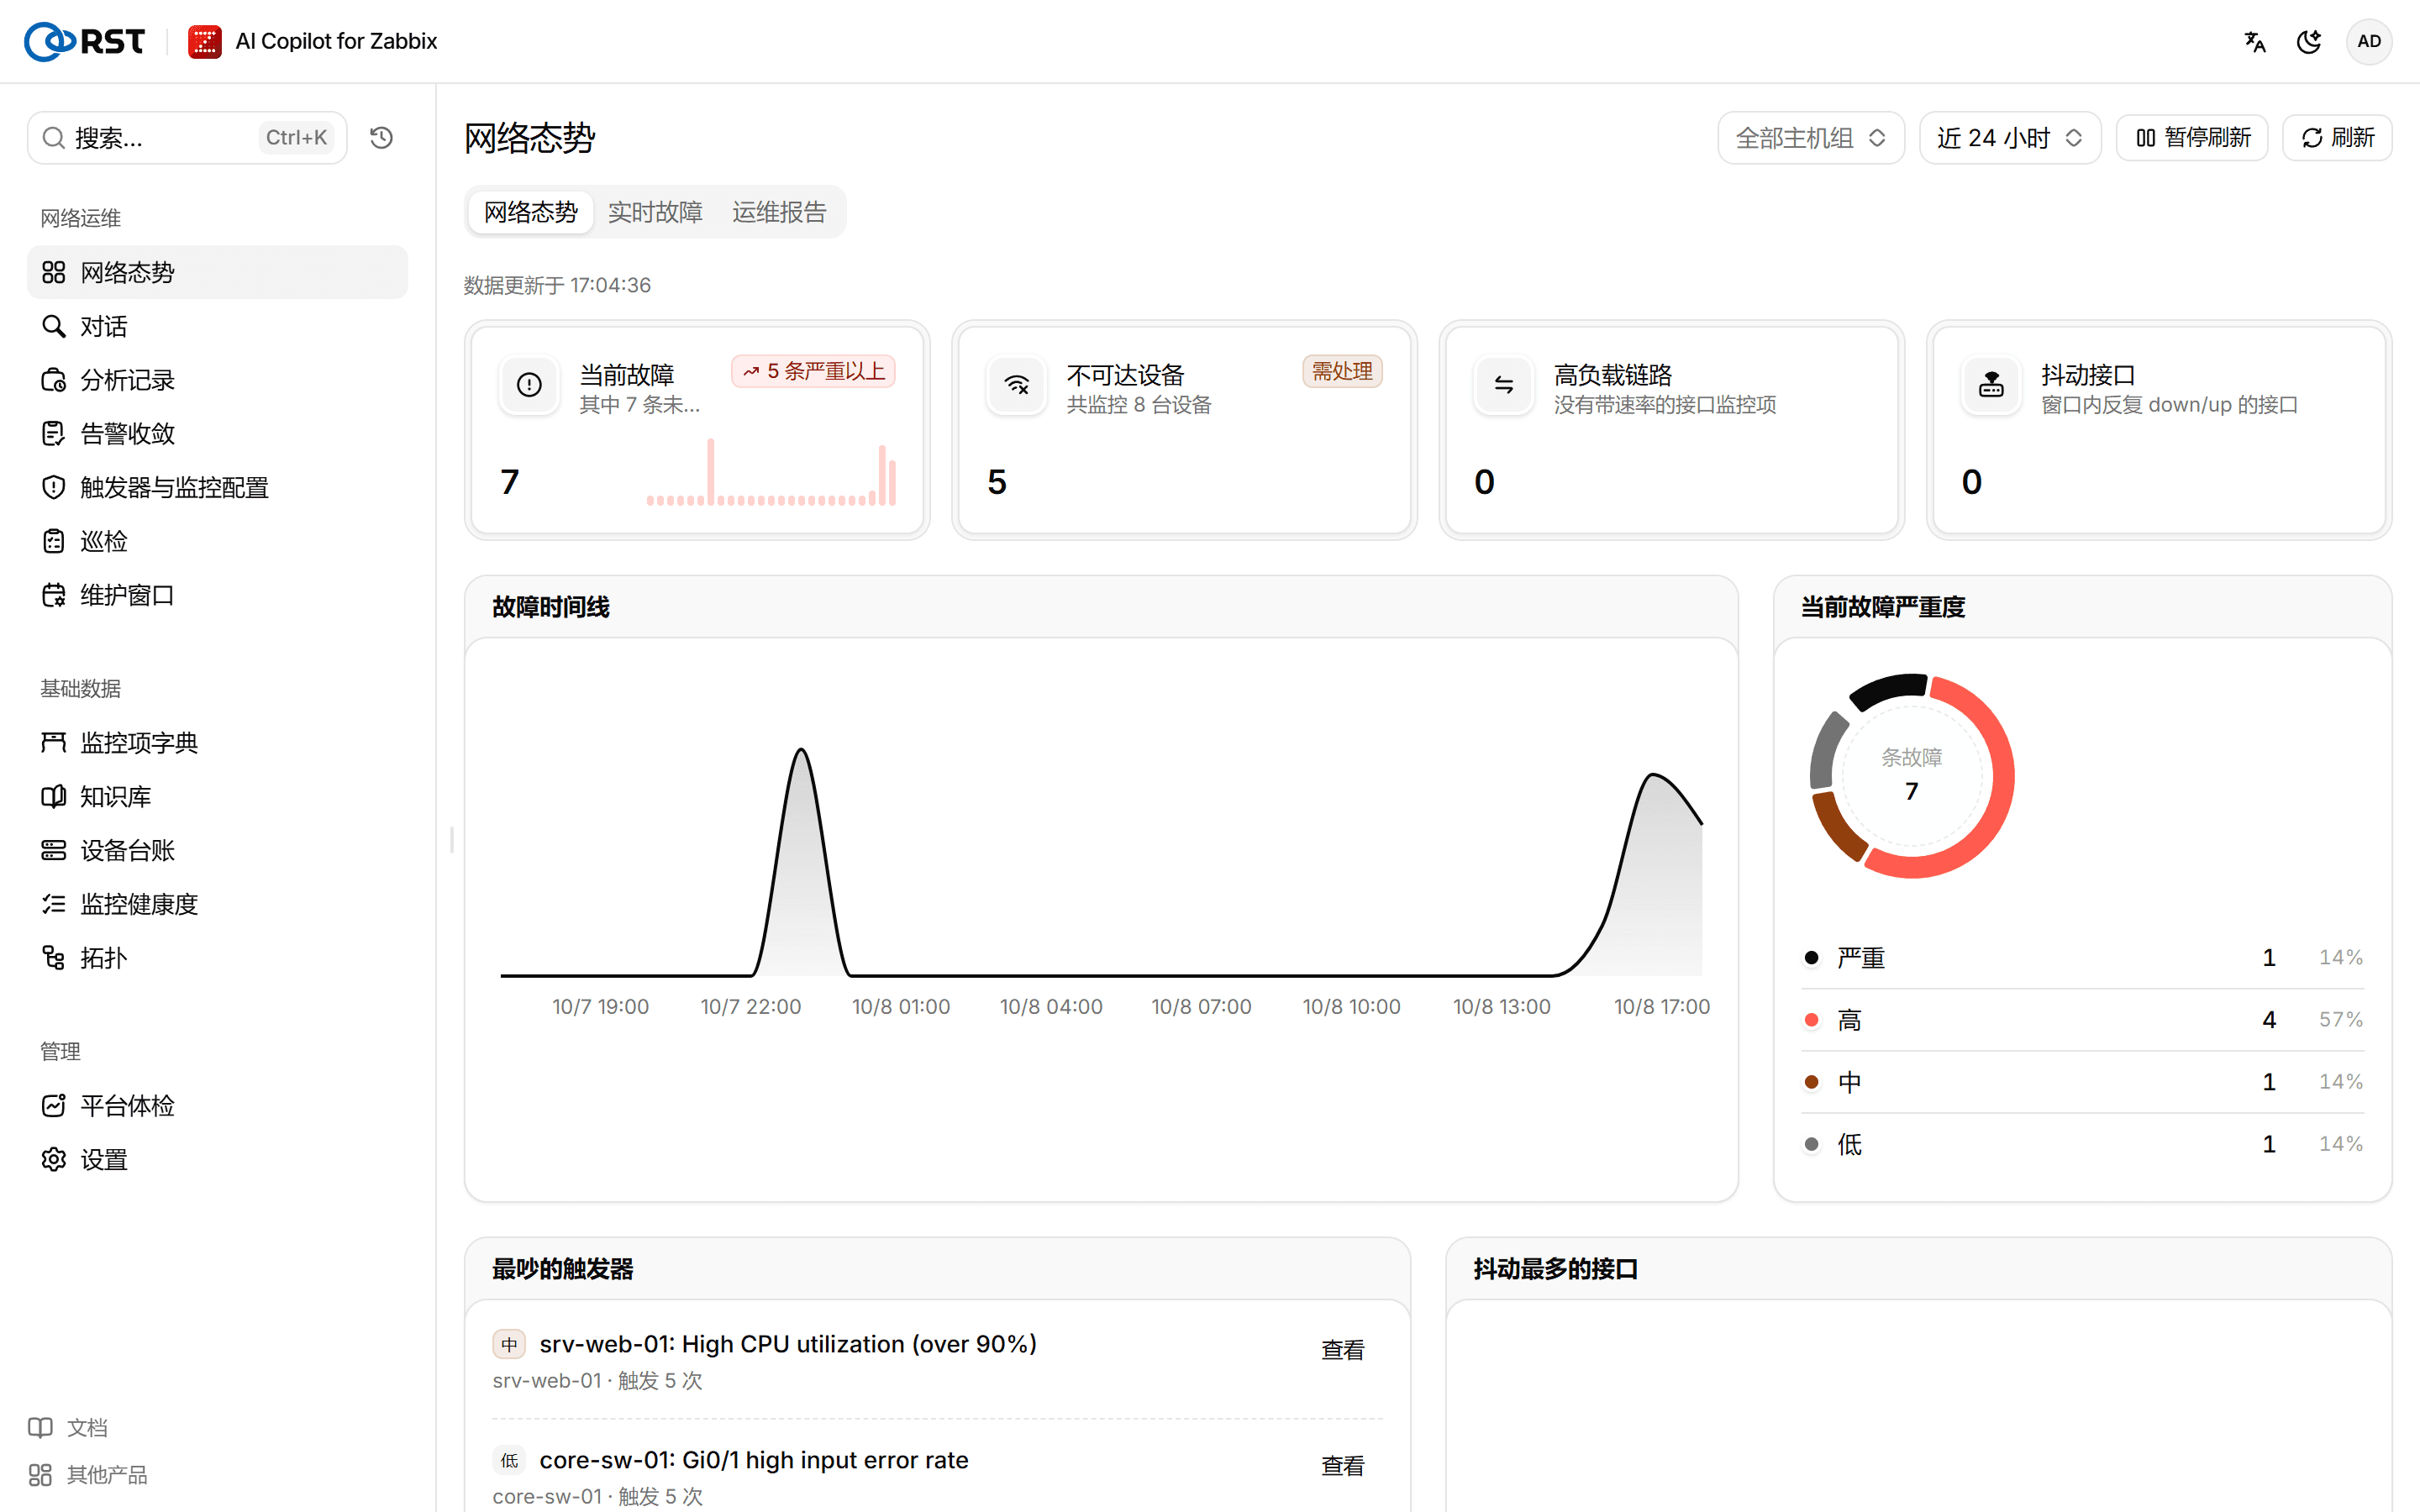Click the 当前故障 card
The width and height of the screenshot is (2420, 1512).
point(697,430)
